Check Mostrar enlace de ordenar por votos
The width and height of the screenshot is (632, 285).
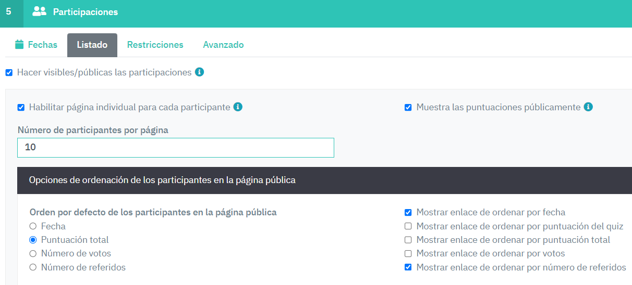pyautogui.click(x=408, y=253)
